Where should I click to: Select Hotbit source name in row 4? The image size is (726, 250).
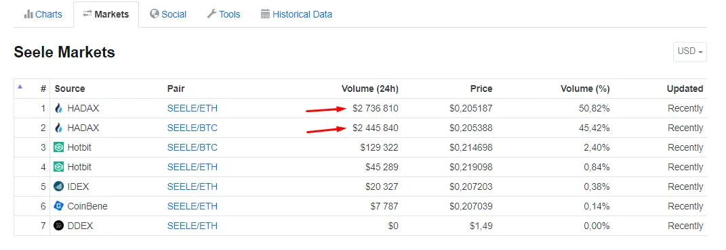(x=79, y=167)
